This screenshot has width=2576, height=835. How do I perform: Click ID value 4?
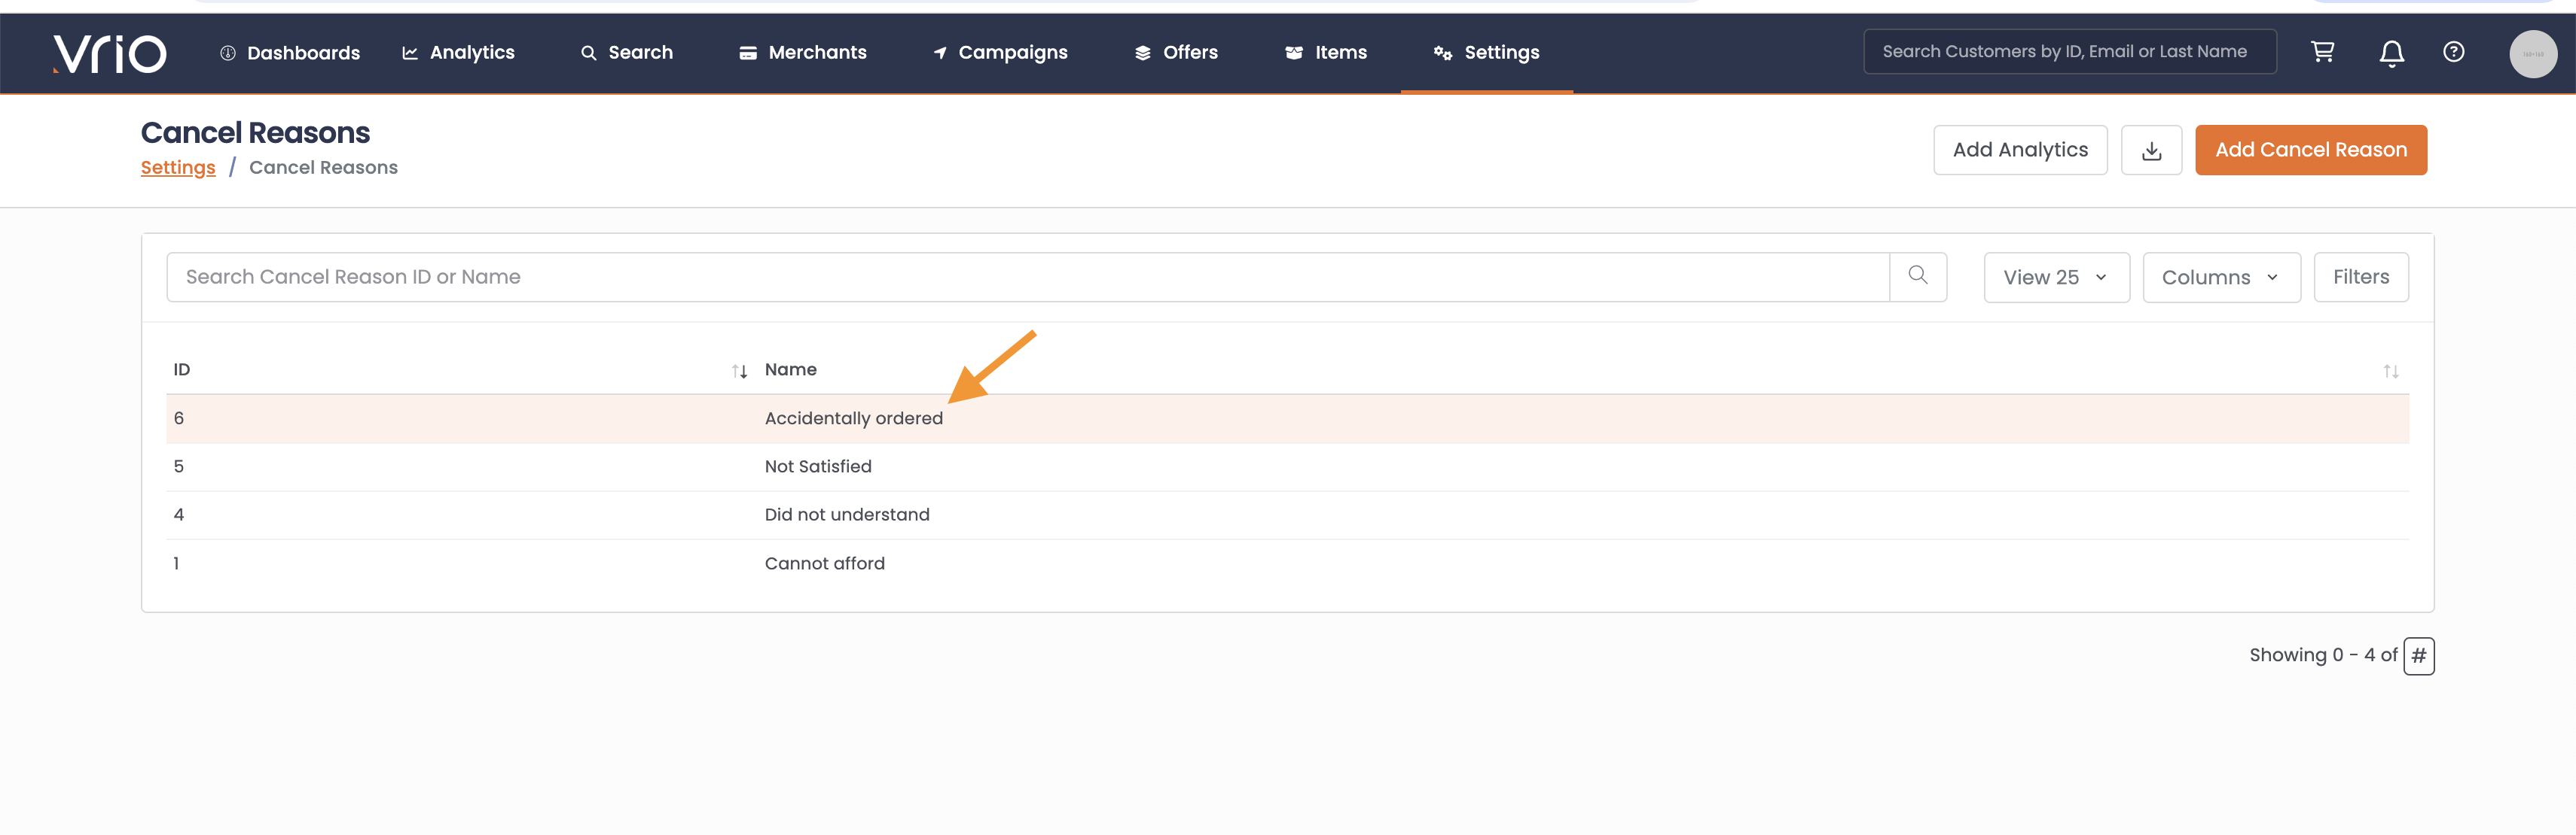pyautogui.click(x=179, y=515)
